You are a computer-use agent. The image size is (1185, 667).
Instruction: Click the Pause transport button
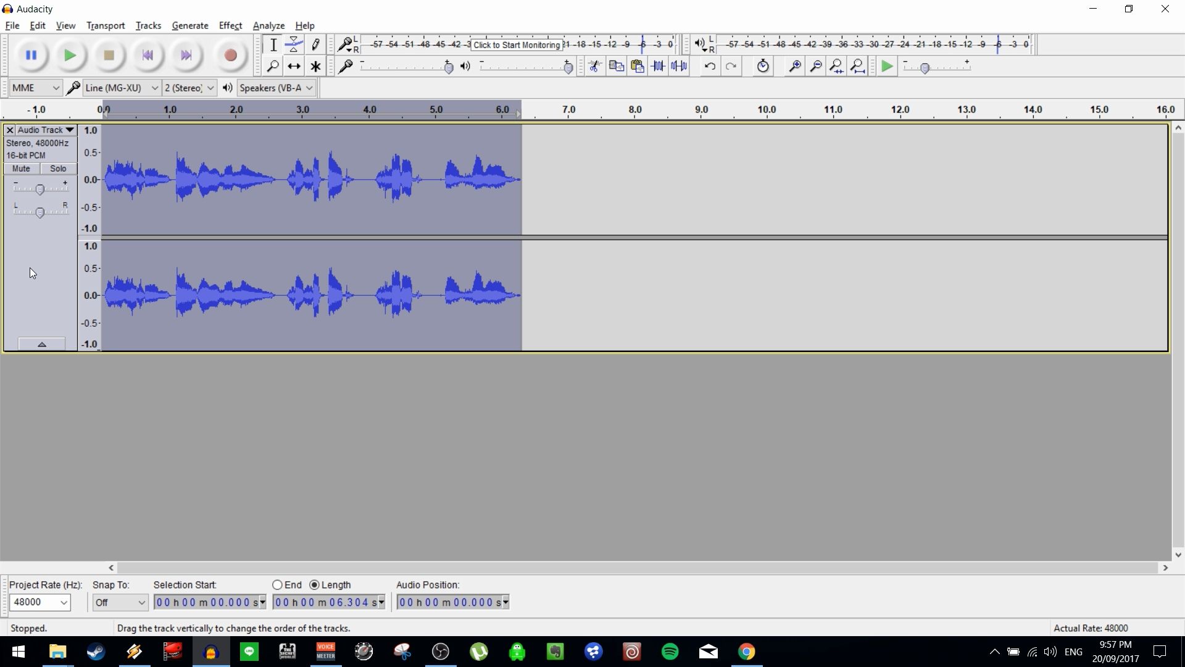point(31,56)
